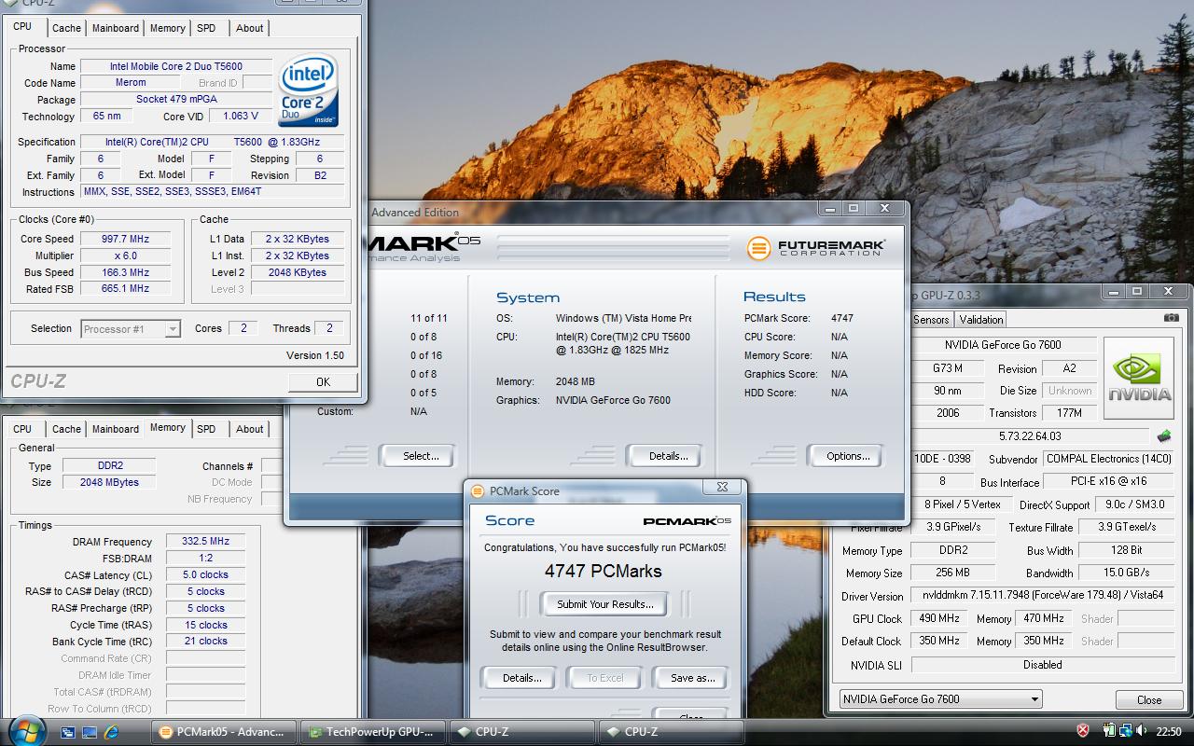Select CPU tab in bottom CPU-Z window
Image resolution: width=1194 pixels, height=746 pixels.
(22, 429)
